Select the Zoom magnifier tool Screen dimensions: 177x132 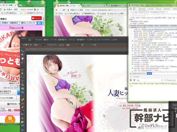click(23, 55)
